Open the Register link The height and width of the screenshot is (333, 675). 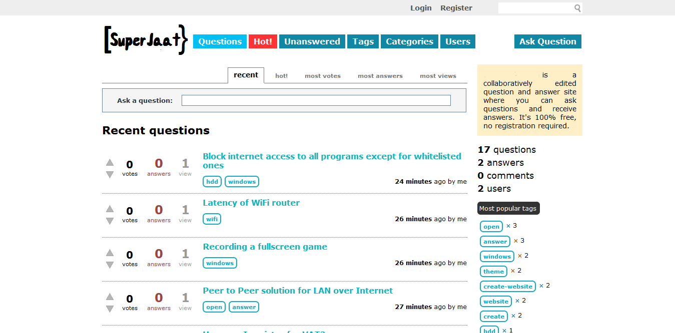456,8
